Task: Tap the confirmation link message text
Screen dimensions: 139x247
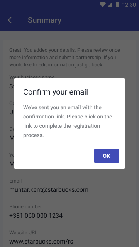Action: [68, 121]
